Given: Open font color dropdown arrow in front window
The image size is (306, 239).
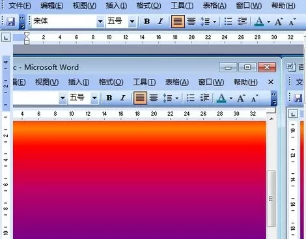Looking at the screenshot, I should click(x=231, y=98).
